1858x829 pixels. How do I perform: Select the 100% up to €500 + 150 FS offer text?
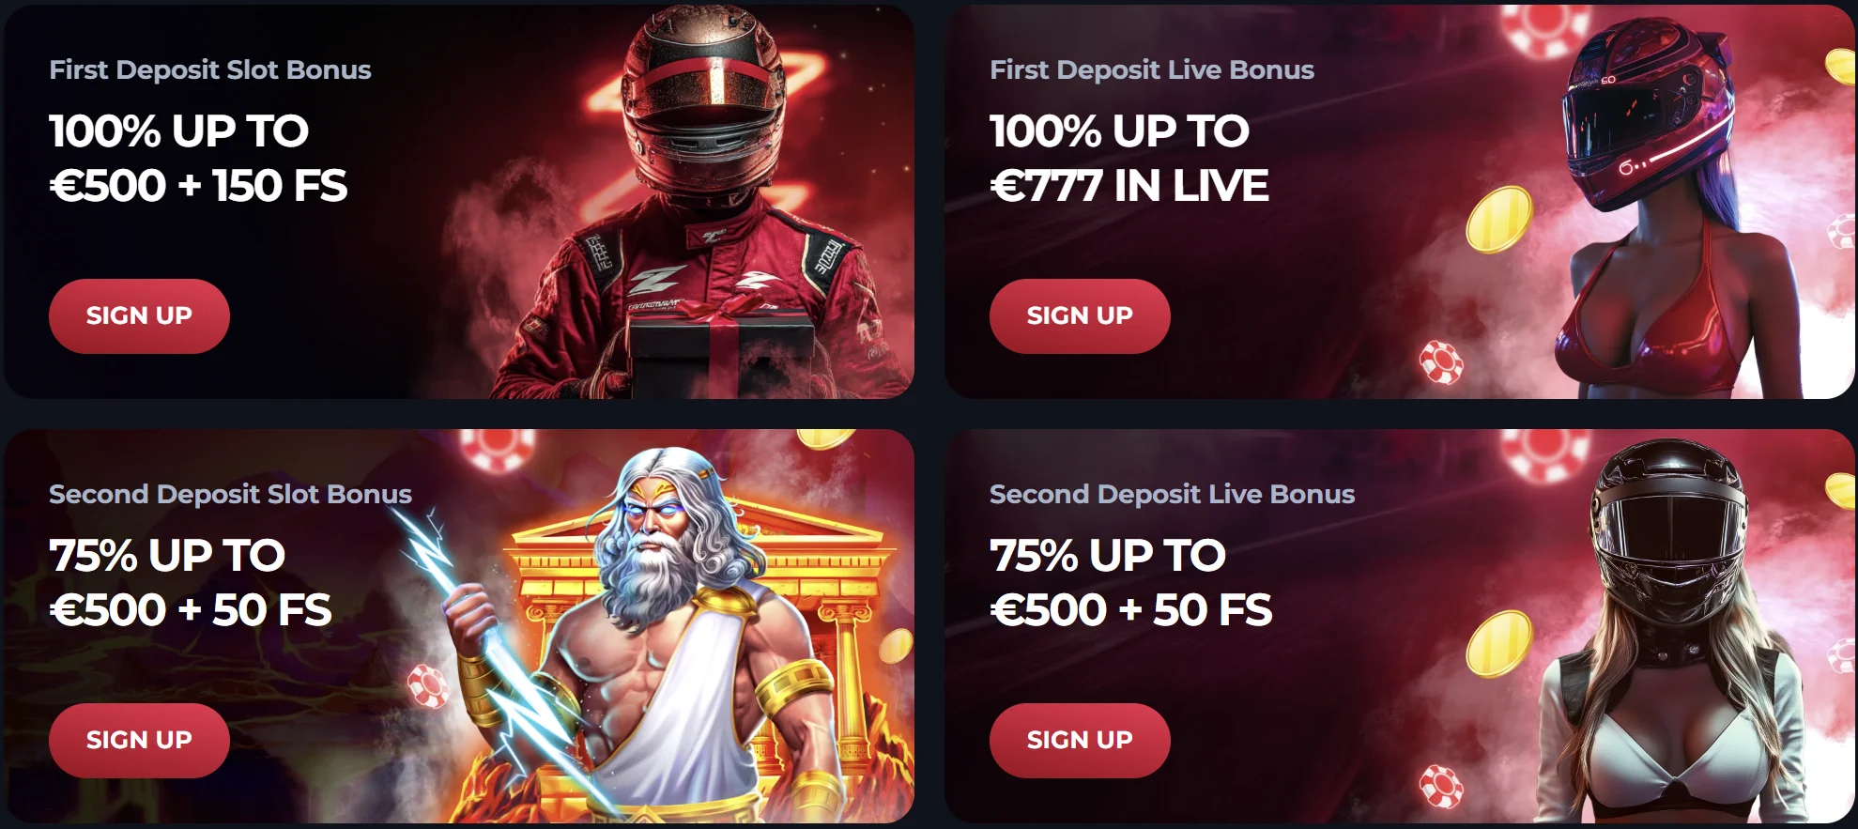[x=198, y=158]
